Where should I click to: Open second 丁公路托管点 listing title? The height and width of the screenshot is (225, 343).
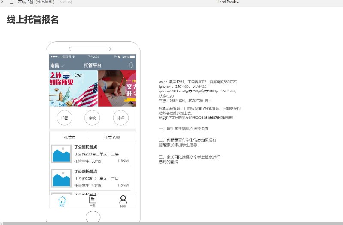(x=86, y=171)
